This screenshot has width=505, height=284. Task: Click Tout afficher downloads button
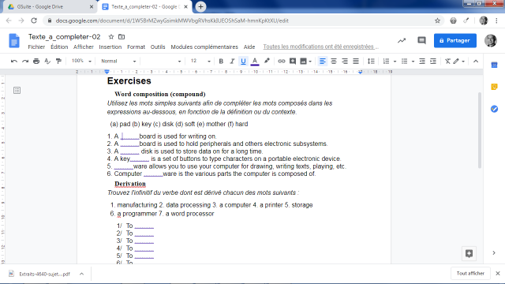(x=470, y=274)
